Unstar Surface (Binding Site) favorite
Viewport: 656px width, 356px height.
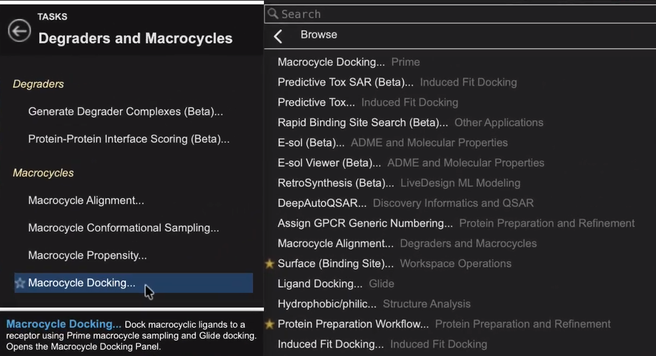click(269, 263)
